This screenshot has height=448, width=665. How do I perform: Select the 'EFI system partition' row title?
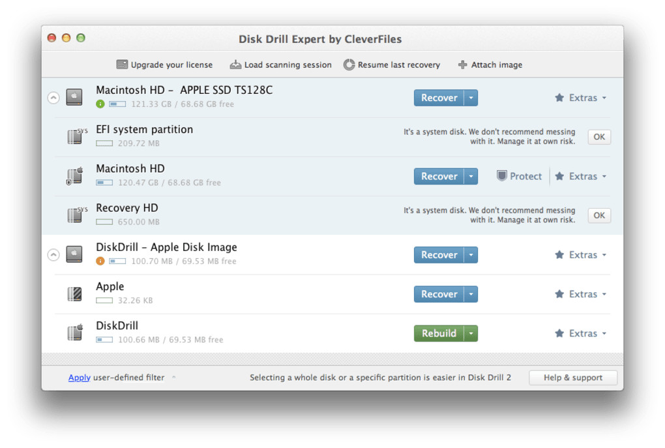[x=144, y=129]
